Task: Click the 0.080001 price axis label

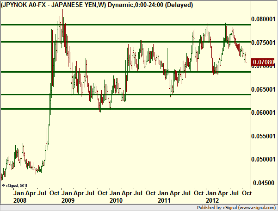Action: (264, 19)
